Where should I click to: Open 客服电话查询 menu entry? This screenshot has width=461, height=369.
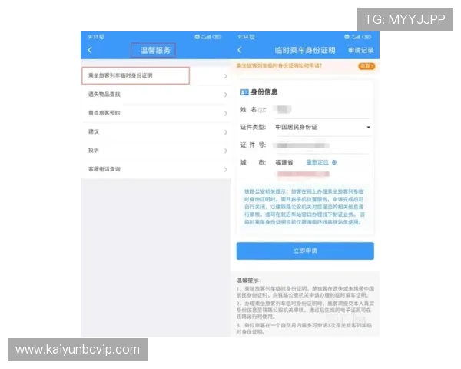point(155,169)
